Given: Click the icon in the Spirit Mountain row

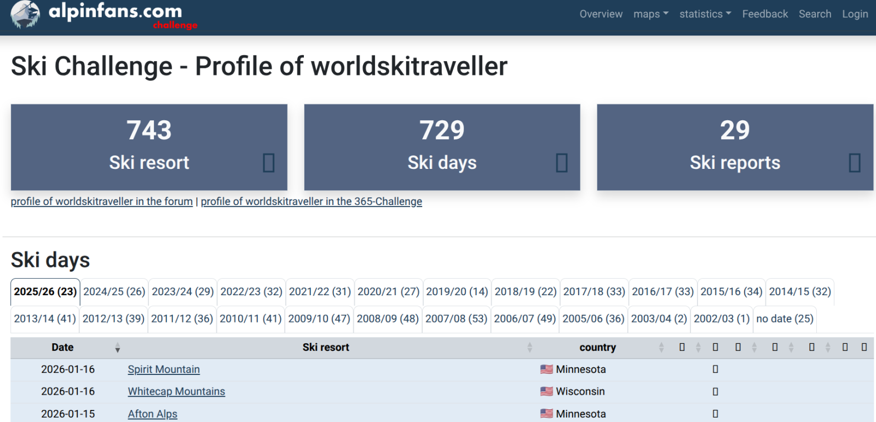Looking at the screenshot, I should [x=715, y=370].
